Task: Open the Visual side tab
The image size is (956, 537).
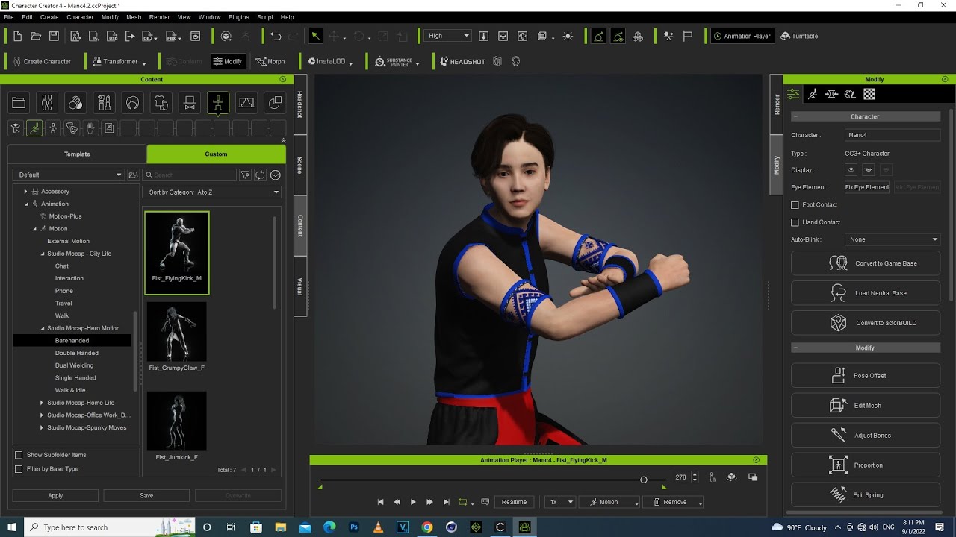Action: (300, 286)
